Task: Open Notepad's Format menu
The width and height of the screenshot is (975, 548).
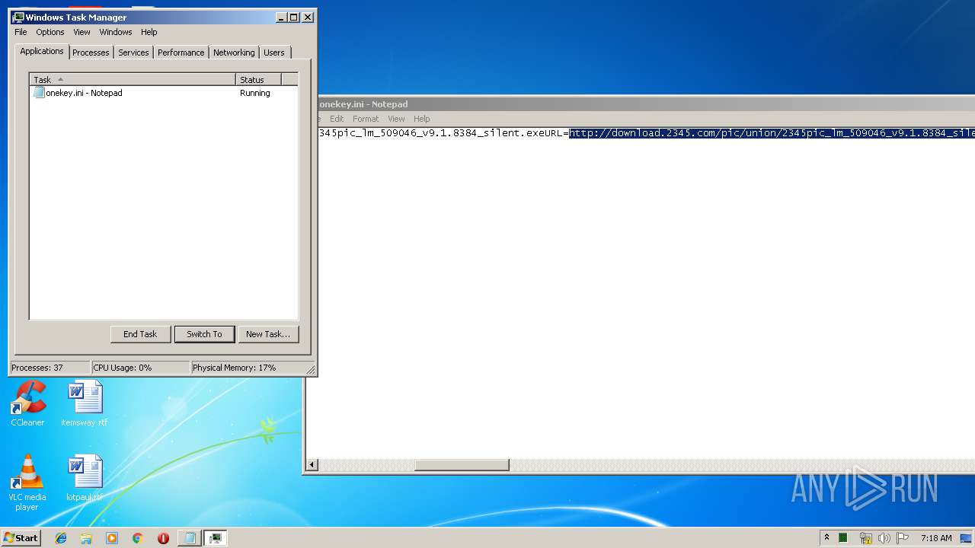Action: pos(366,119)
